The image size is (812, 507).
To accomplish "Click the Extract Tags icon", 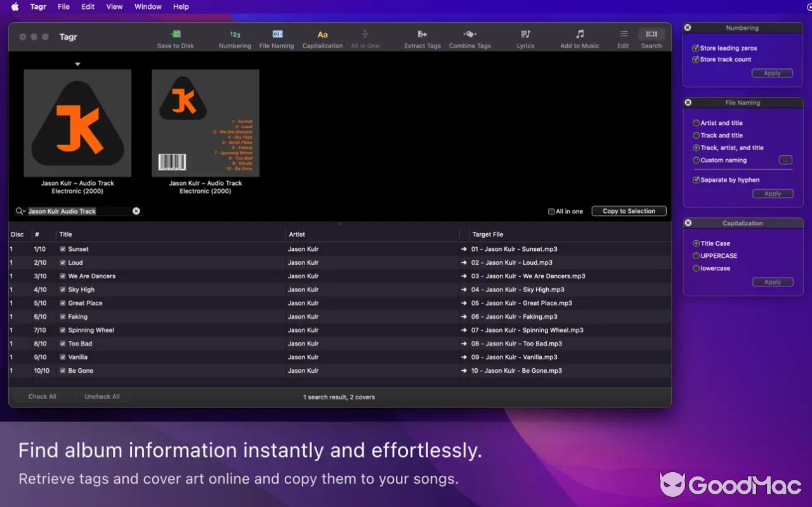I will tap(422, 35).
